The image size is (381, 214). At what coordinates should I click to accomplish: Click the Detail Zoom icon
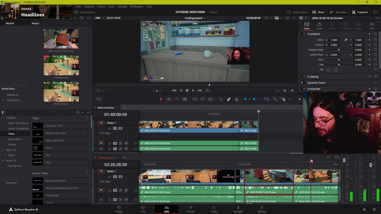275,99
